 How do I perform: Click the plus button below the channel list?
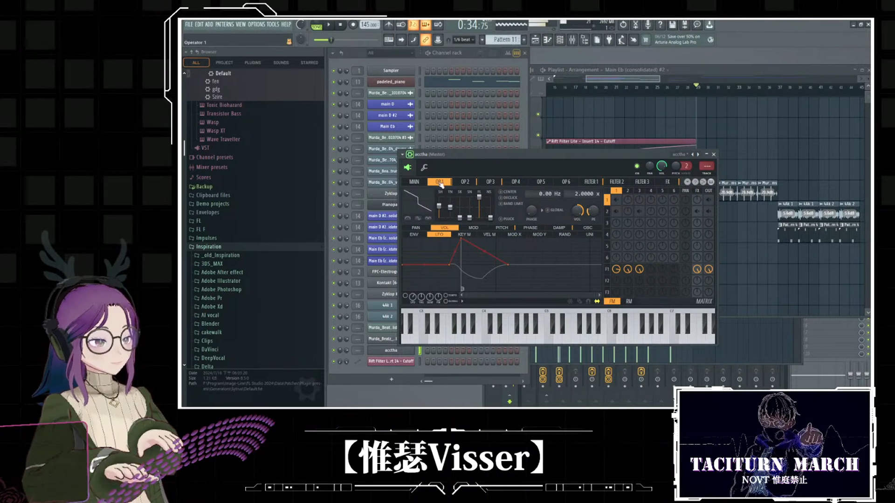pyautogui.click(x=392, y=380)
